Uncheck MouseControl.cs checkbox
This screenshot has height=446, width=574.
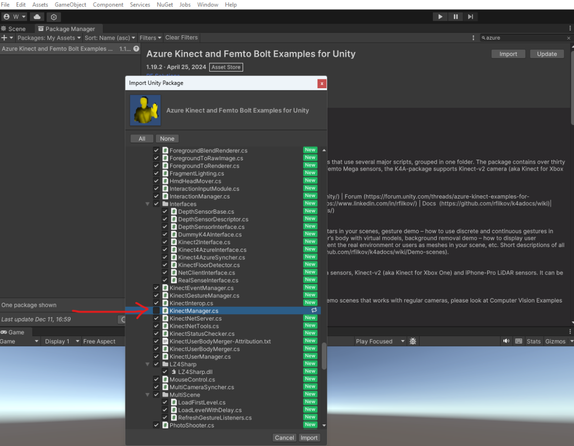tap(156, 379)
